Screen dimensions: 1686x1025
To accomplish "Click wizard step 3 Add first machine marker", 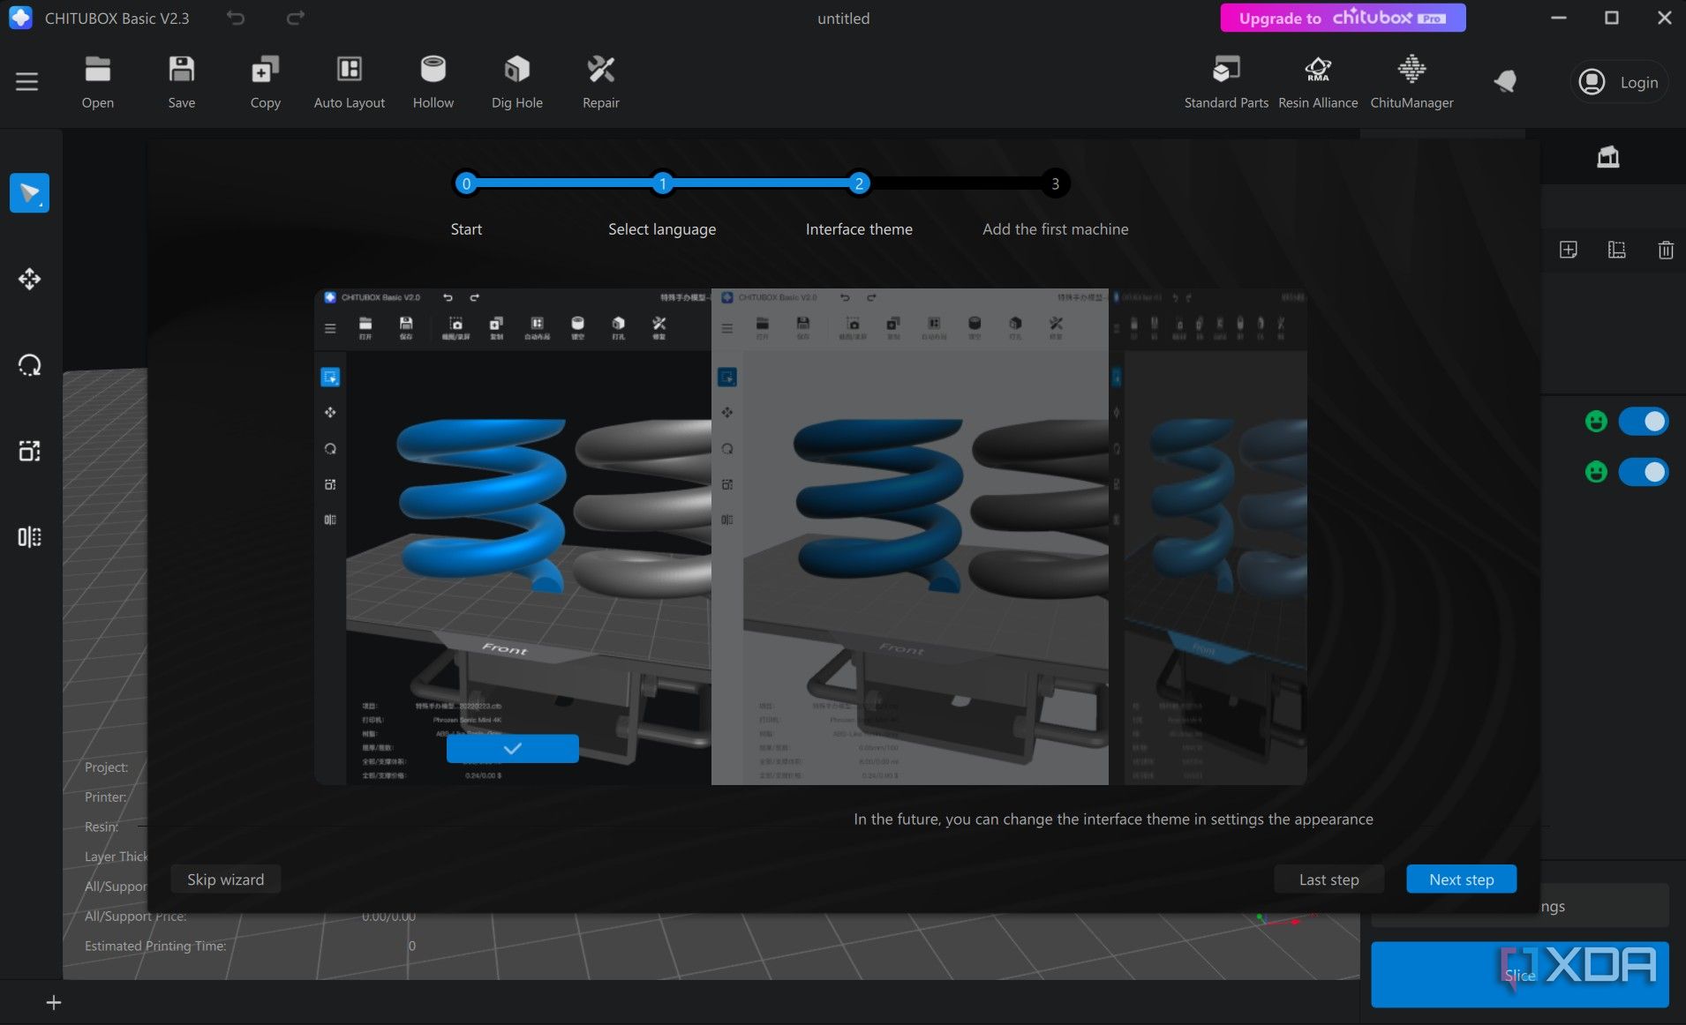I will click(1055, 183).
